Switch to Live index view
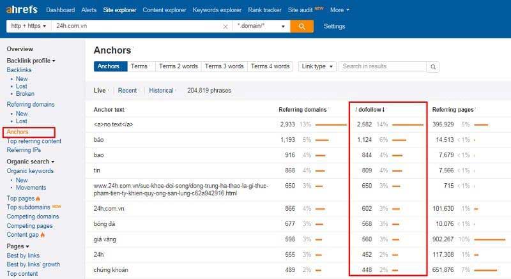511x279 pixels. pyautogui.click(x=100, y=91)
